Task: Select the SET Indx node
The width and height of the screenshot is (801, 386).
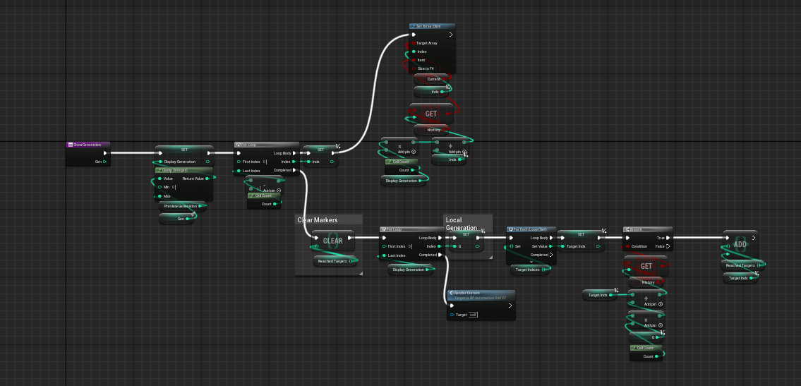Action: (321, 156)
